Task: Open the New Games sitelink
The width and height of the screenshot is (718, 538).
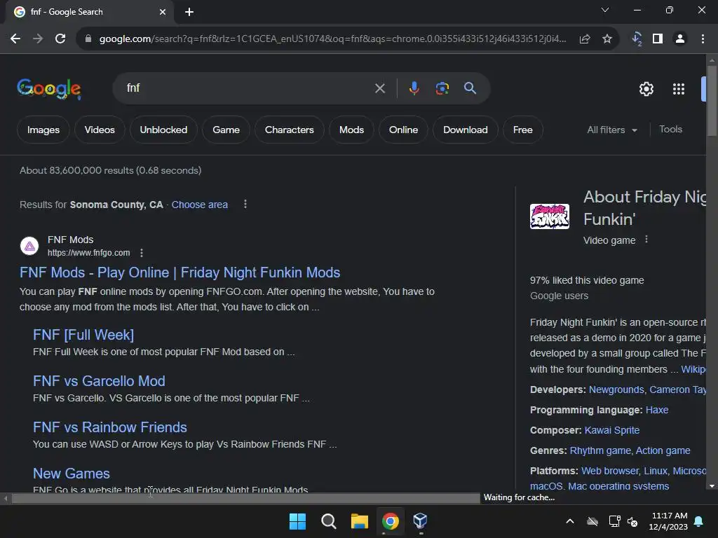Action: coord(72,474)
